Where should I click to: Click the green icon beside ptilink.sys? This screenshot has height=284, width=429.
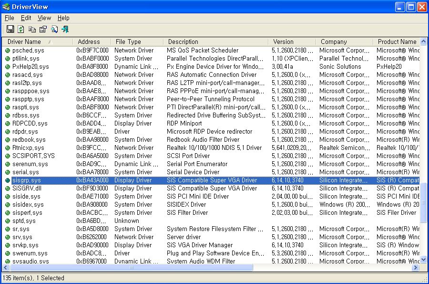click(8, 59)
